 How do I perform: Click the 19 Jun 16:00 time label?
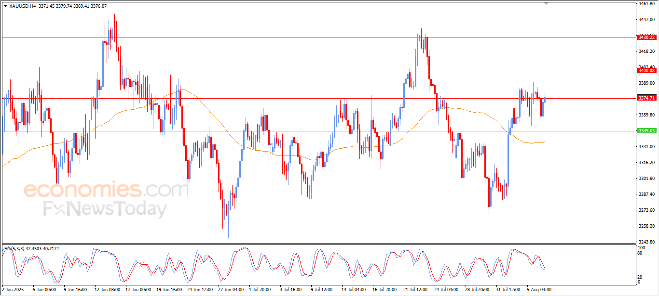pyautogui.click(x=169, y=290)
